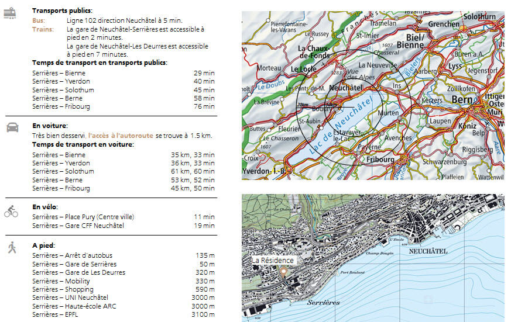The width and height of the screenshot is (511, 322).
Task: Click Yverdon label on the regional map
Action: pos(263,171)
